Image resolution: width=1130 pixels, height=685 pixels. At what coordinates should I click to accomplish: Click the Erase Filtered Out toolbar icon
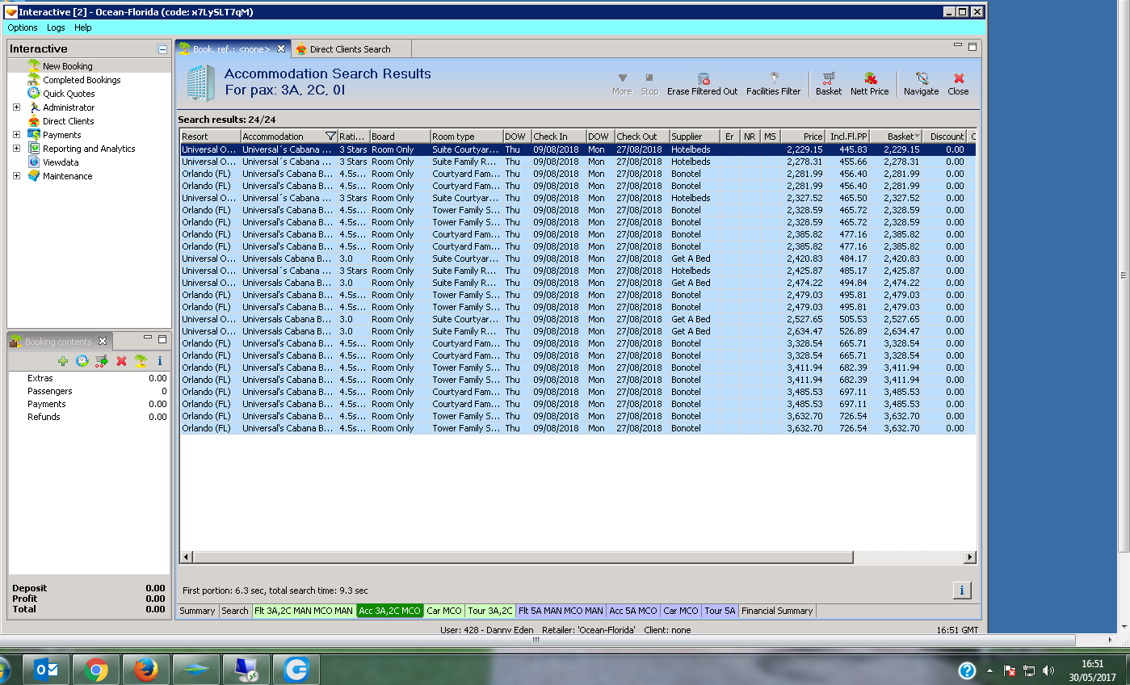703,79
